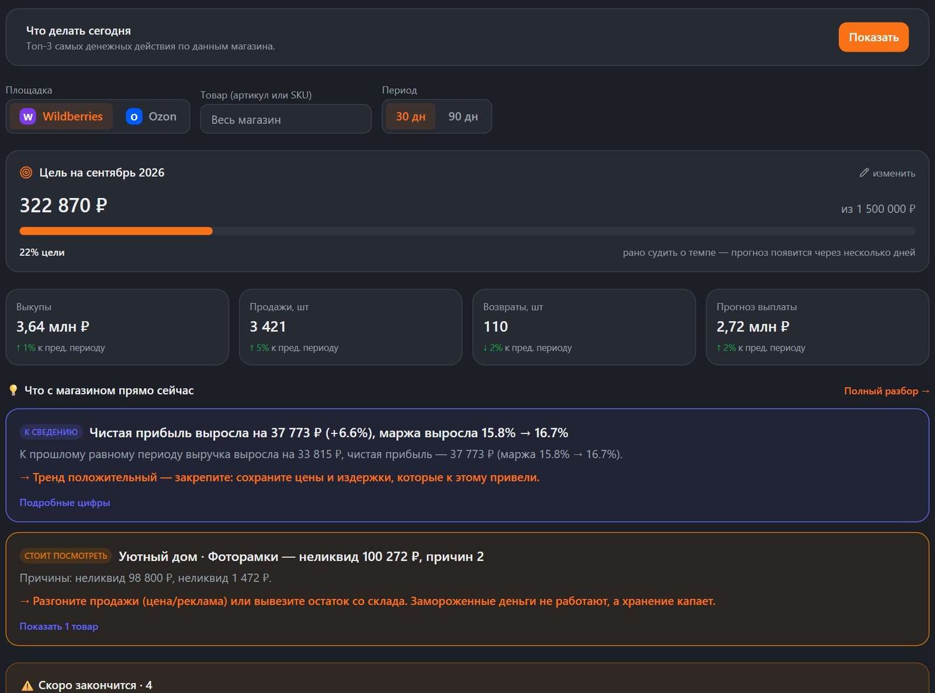Click the СТОИТ ПОСМОТРЕТЬ badge

(65, 556)
